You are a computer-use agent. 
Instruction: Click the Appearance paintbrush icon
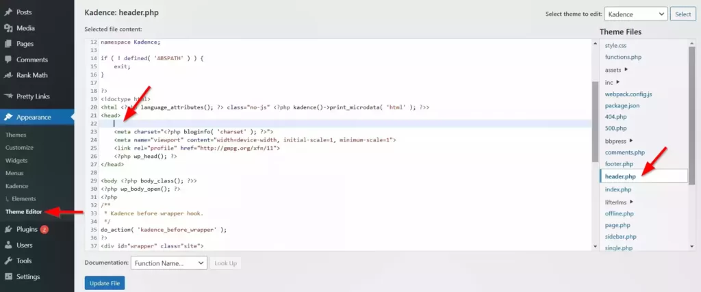(8, 118)
